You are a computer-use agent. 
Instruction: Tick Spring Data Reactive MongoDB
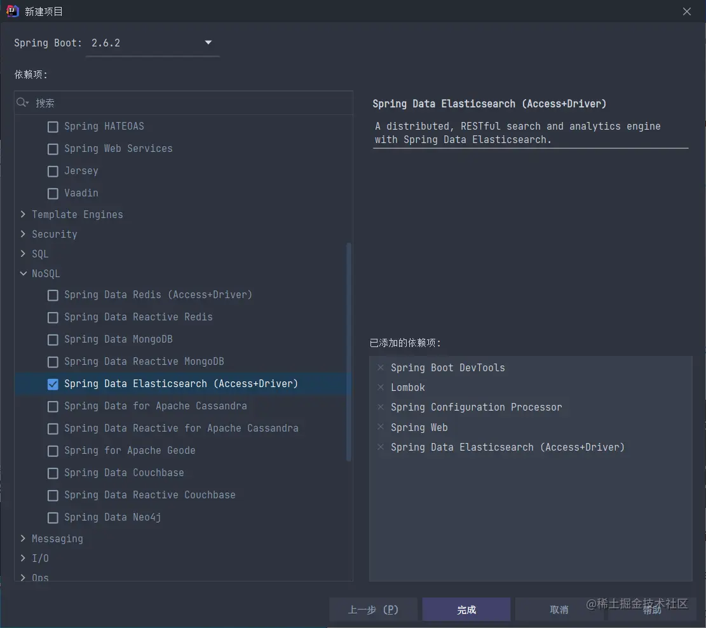coord(53,362)
